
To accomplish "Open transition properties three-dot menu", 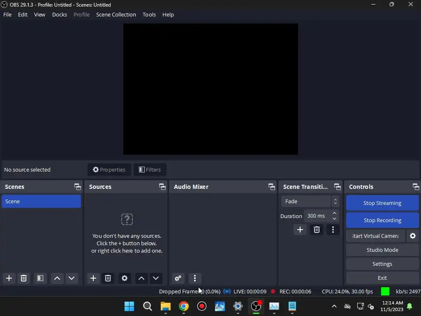I will (333, 230).
